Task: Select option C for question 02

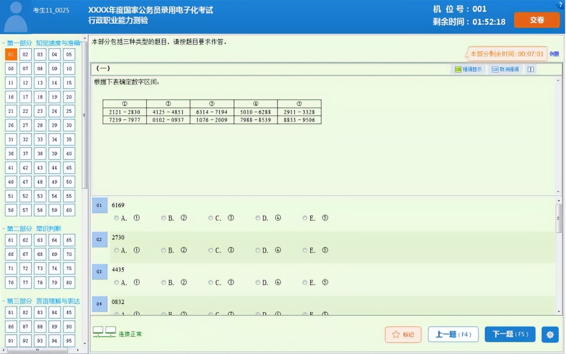Action: coord(211,250)
